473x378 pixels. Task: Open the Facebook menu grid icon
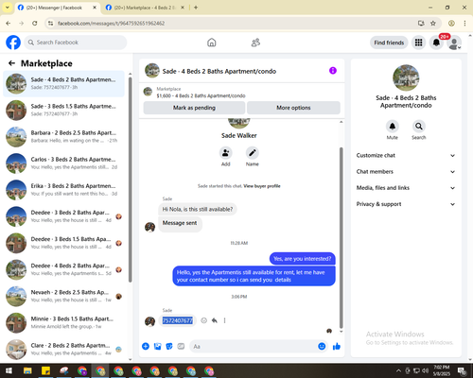pos(418,43)
